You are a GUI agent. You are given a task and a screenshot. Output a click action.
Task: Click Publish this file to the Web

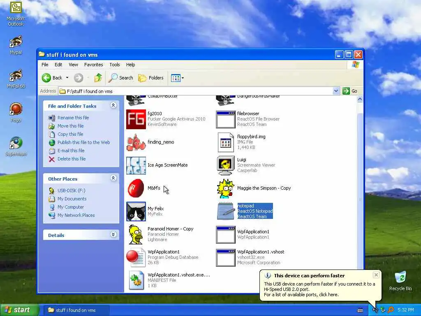tap(83, 142)
